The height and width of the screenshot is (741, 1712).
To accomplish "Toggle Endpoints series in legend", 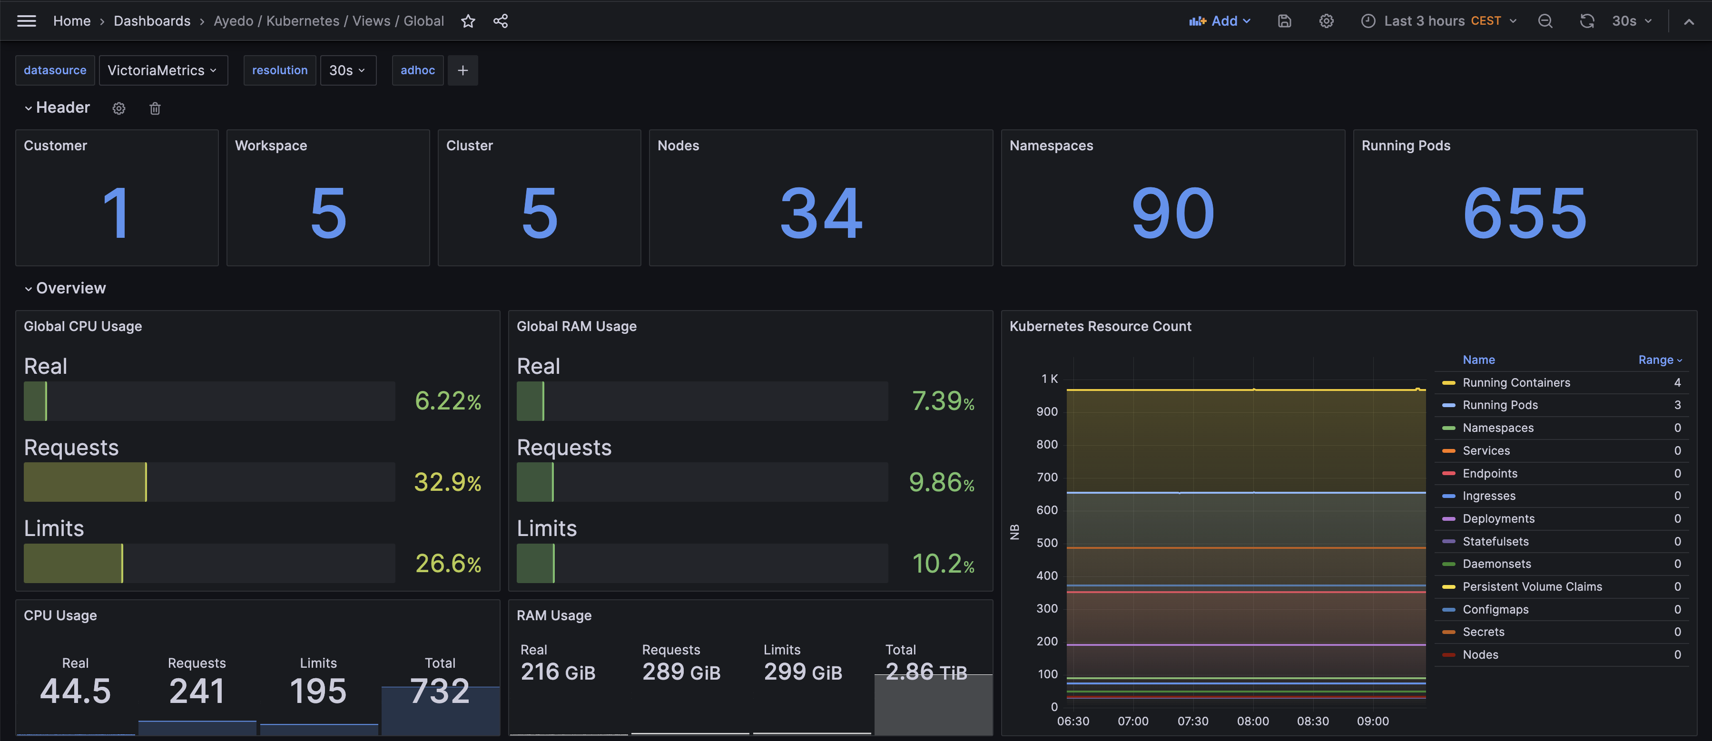I will 1489,473.
